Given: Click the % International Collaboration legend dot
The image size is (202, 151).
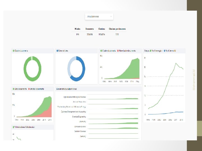Looking at the screenshot, I should 13,127.
